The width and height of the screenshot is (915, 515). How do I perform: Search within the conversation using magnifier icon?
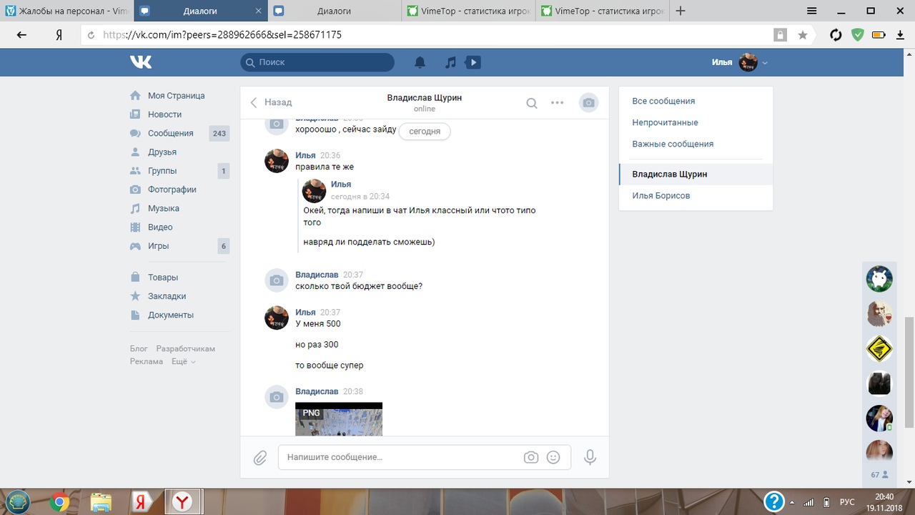[x=532, y=103]
